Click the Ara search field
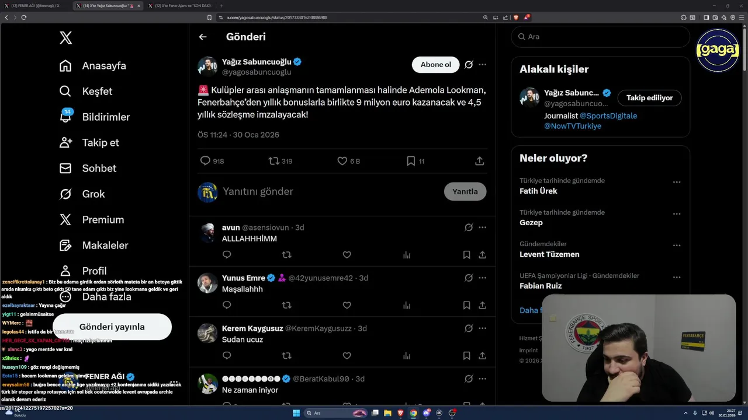 click(x=600, y=37)
